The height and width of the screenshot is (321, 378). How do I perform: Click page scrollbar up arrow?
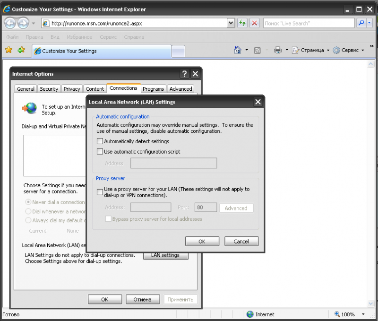click(370, 64)
